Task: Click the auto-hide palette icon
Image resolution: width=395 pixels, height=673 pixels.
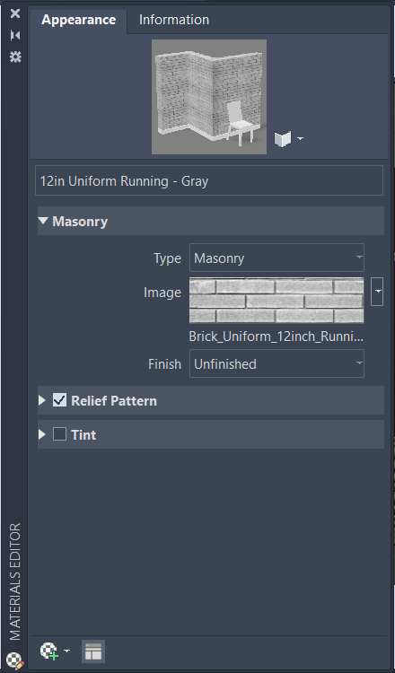Action: click(x=15, y=35)
